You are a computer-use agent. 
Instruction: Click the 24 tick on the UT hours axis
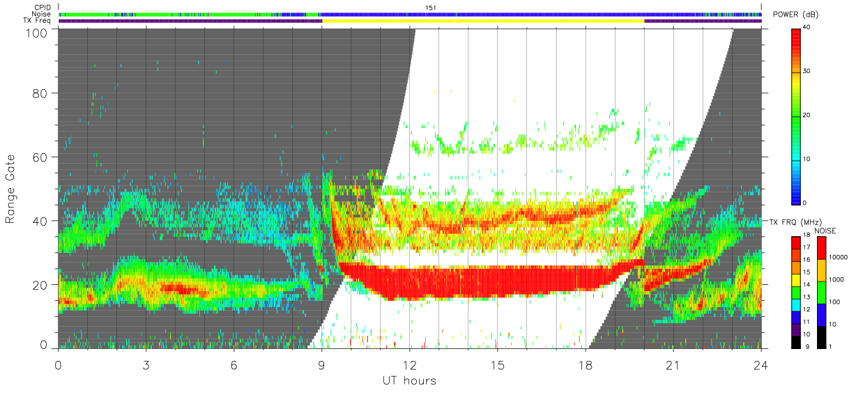(761, 365)
